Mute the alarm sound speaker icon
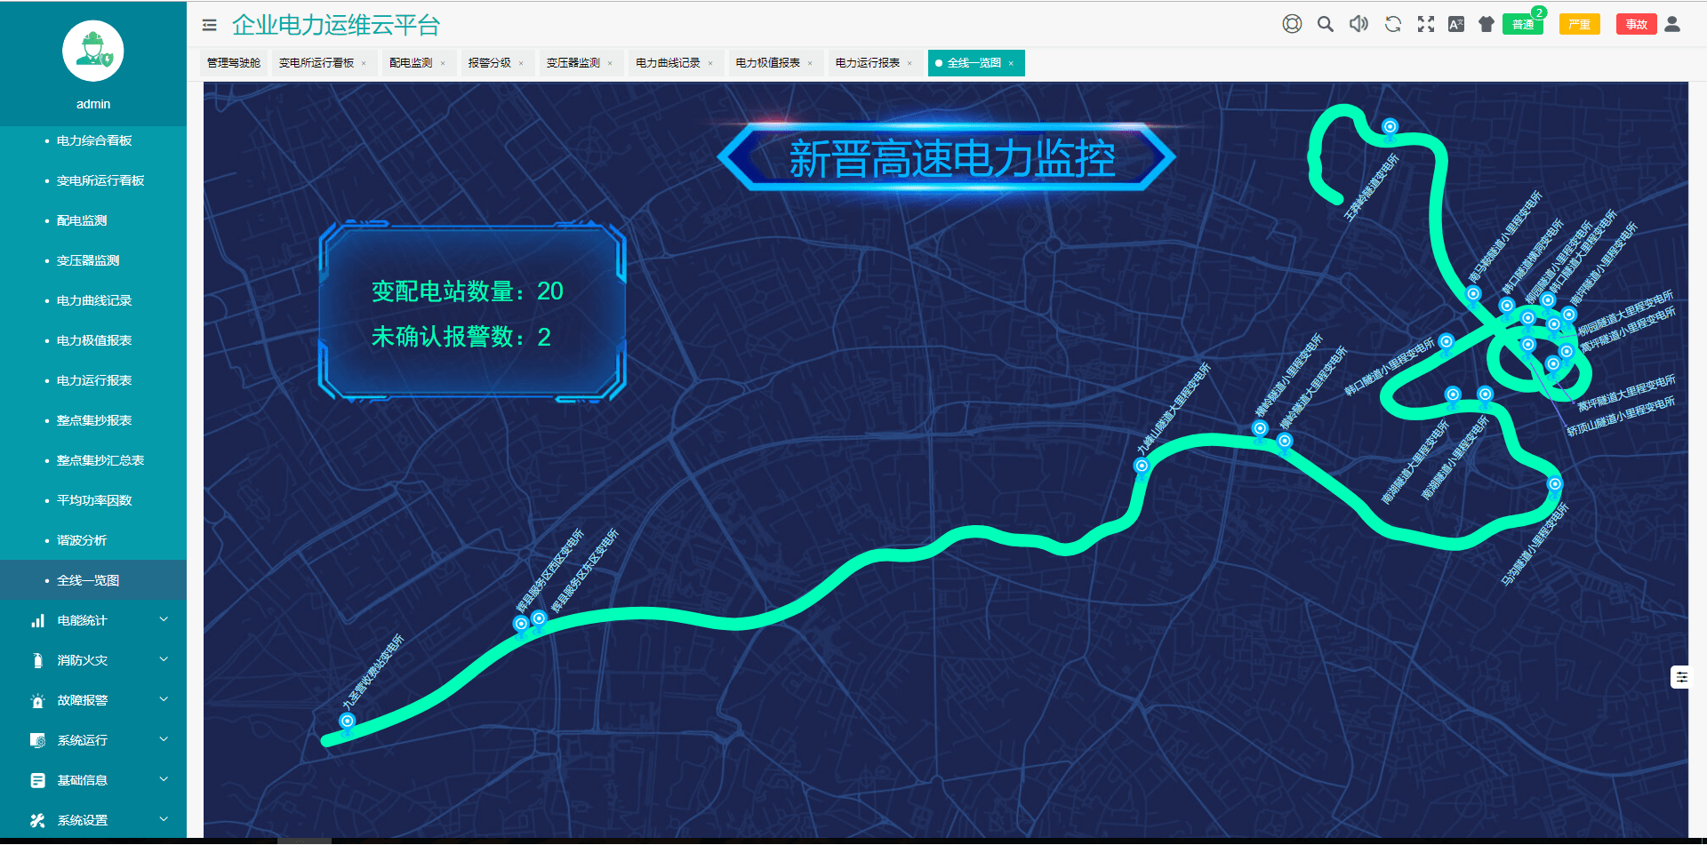This screenshot has width=1707, height=845. point(1358,24)
